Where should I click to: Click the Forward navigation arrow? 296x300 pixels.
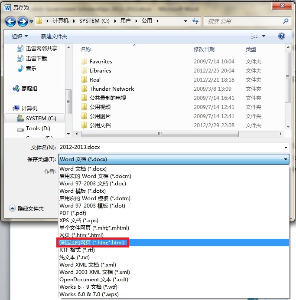23,21
